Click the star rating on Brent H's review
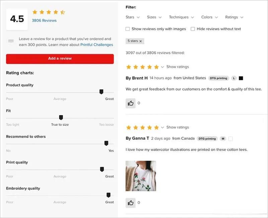Screen dimensions: 268x218 click(142, 67)
